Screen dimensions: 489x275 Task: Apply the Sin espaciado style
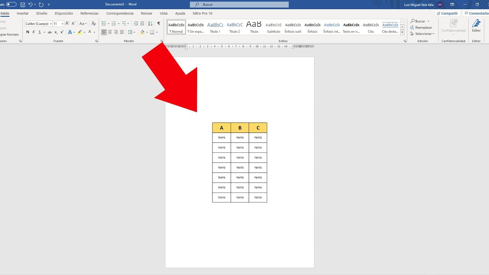click(x=196, y=27)
